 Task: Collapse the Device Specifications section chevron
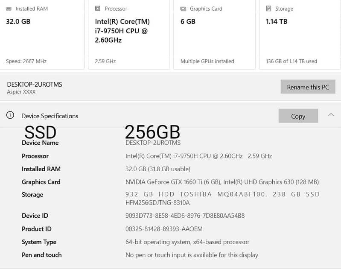coord(331,115)
